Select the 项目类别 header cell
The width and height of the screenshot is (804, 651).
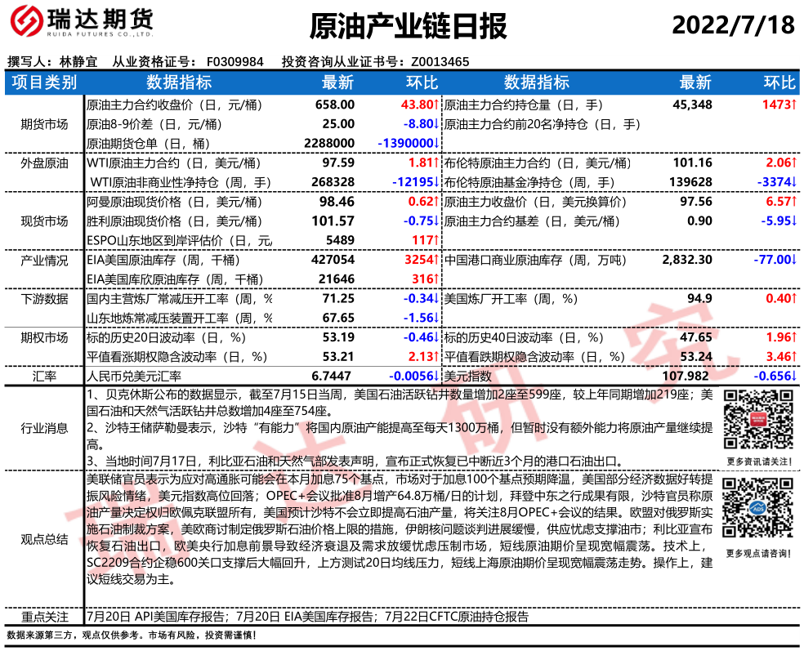coord(44,82)
